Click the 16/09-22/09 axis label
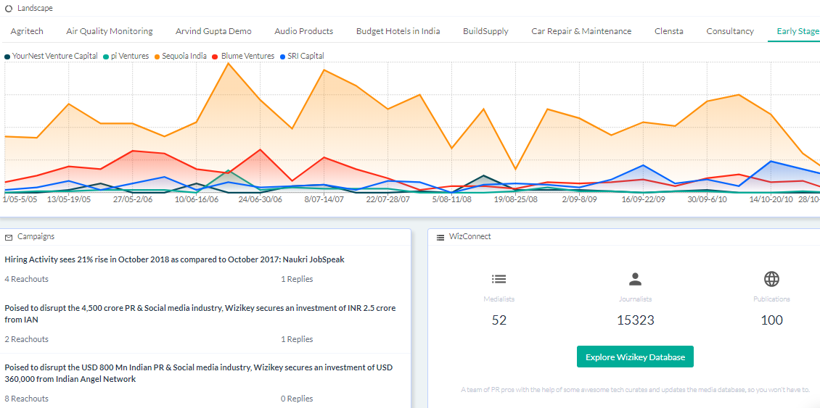820x408 pixels. 643,199
